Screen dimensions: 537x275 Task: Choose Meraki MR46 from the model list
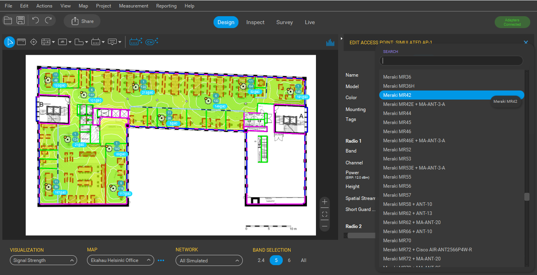click(x=452, y=132)
